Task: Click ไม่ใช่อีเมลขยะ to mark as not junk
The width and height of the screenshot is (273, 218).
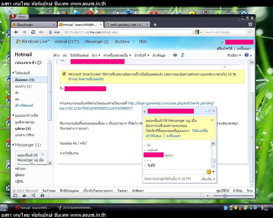Action: [x=79, y=55]
